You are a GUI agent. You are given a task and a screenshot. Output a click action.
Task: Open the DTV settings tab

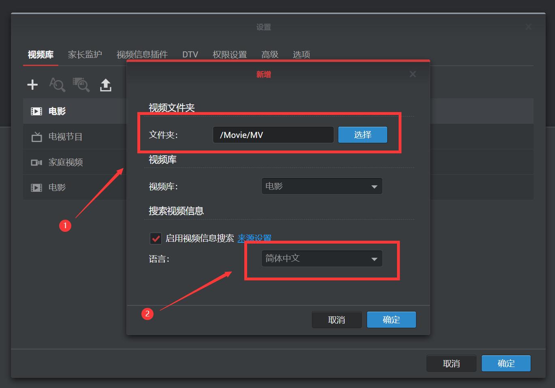click(x=190, y=54)
